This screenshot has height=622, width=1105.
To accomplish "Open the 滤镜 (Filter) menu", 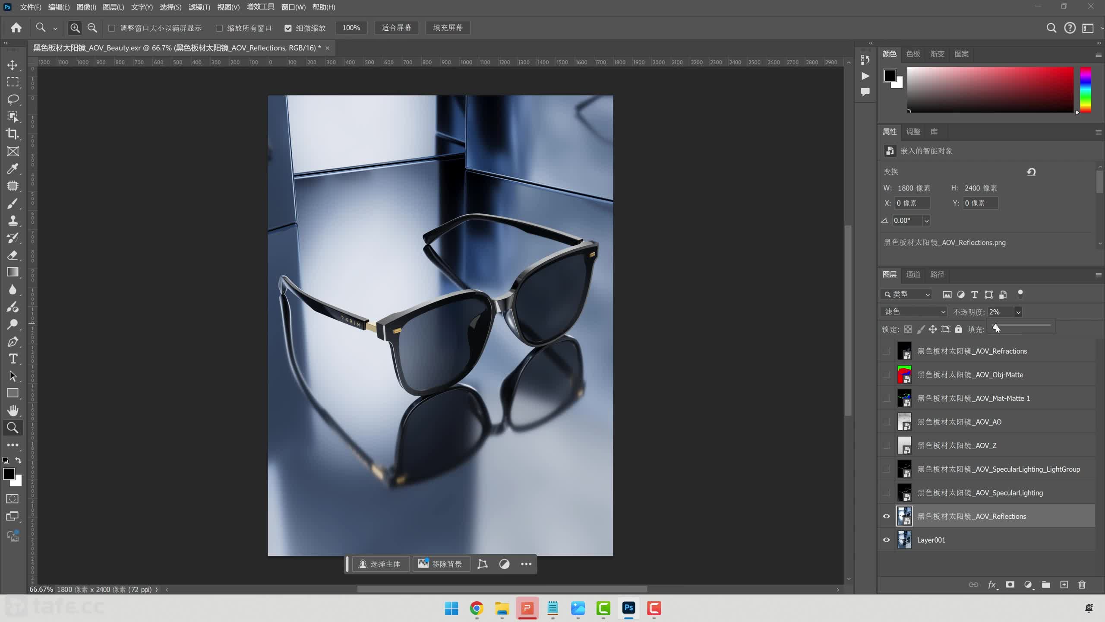I will coord(199,7).
